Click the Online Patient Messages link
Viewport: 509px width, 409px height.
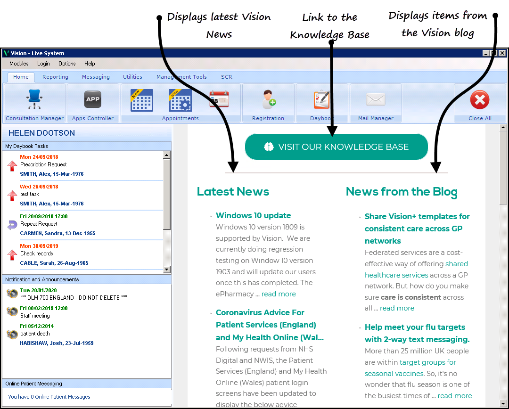[x=49, y=397]
